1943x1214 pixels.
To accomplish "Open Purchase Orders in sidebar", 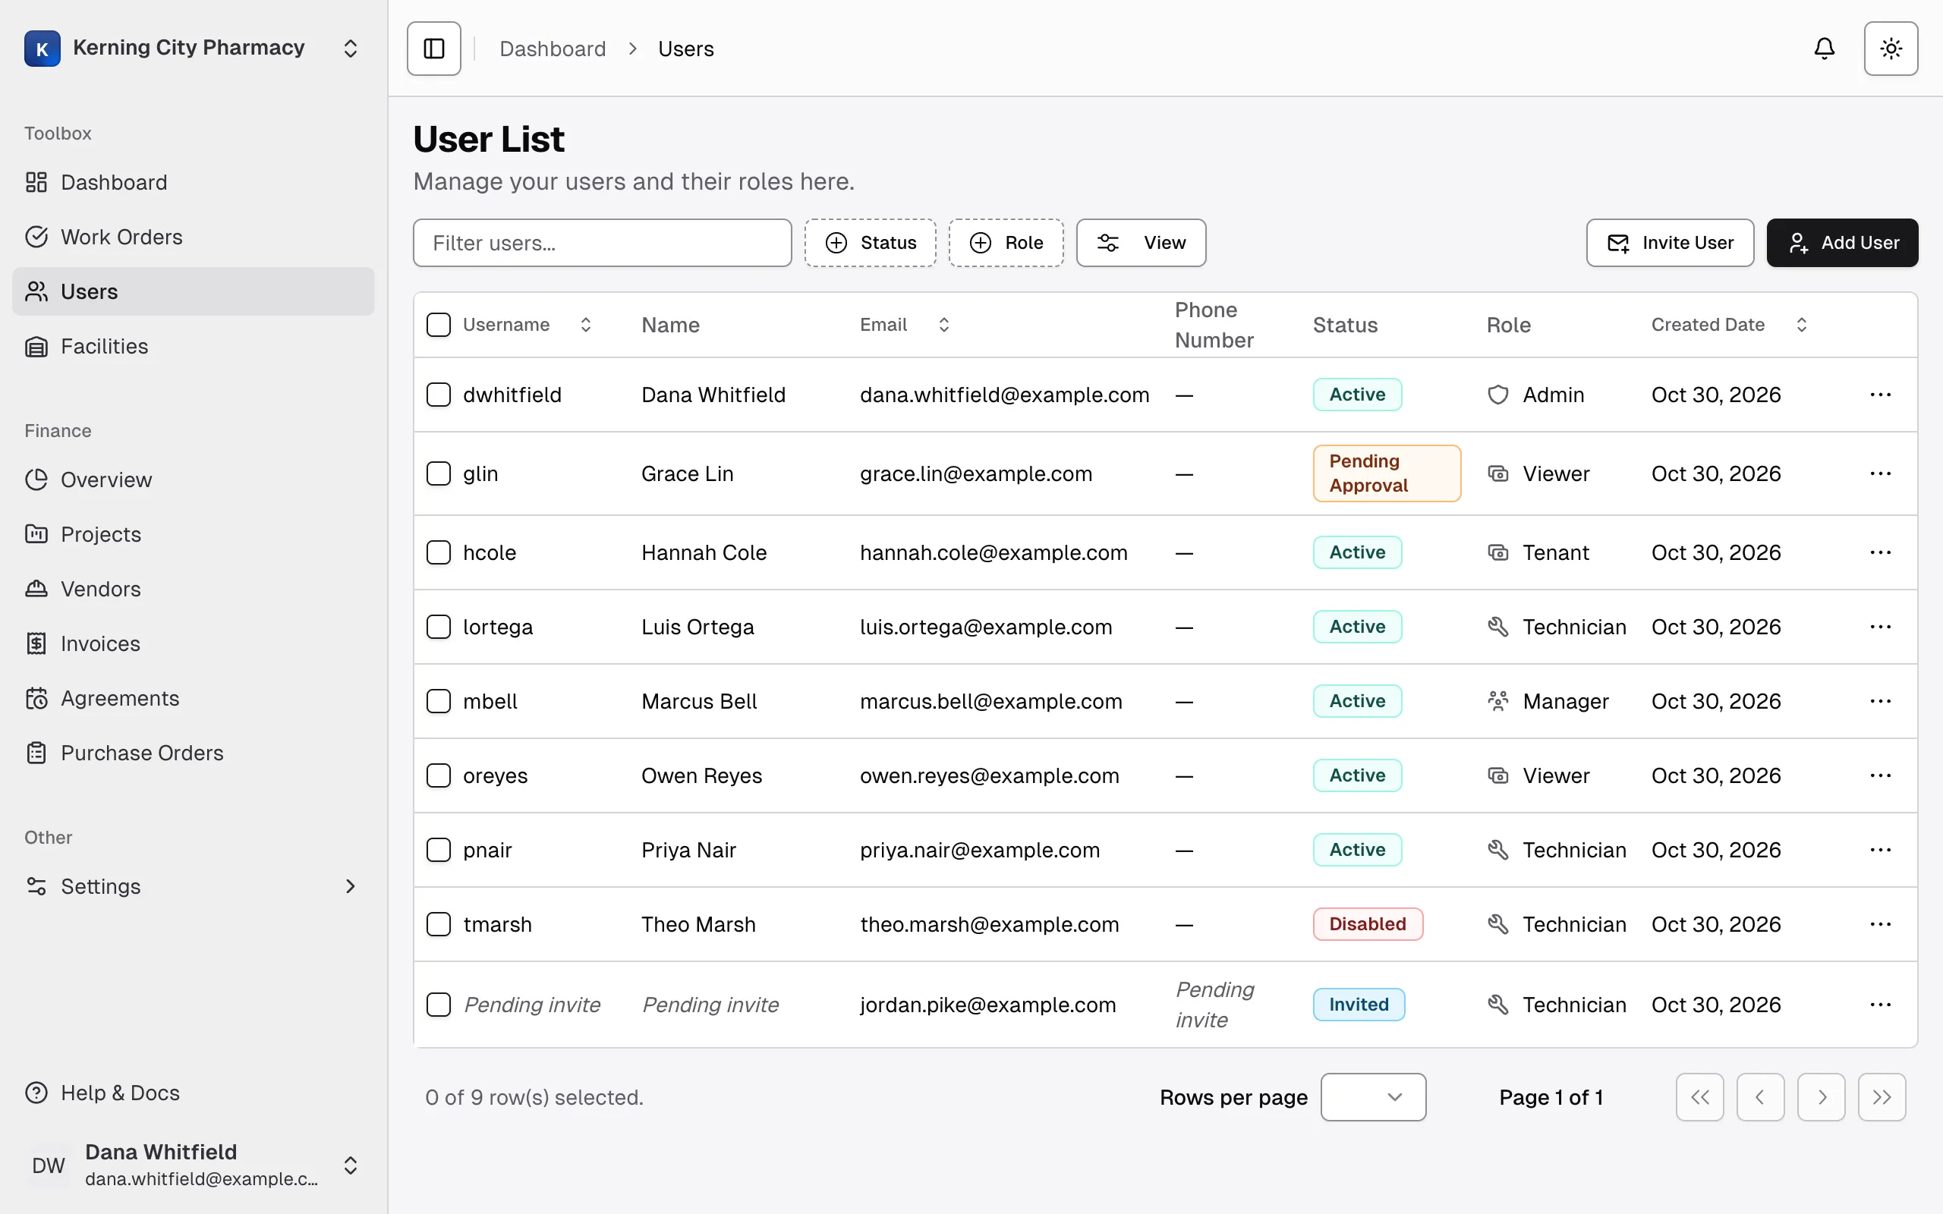I will pos(193,753).
